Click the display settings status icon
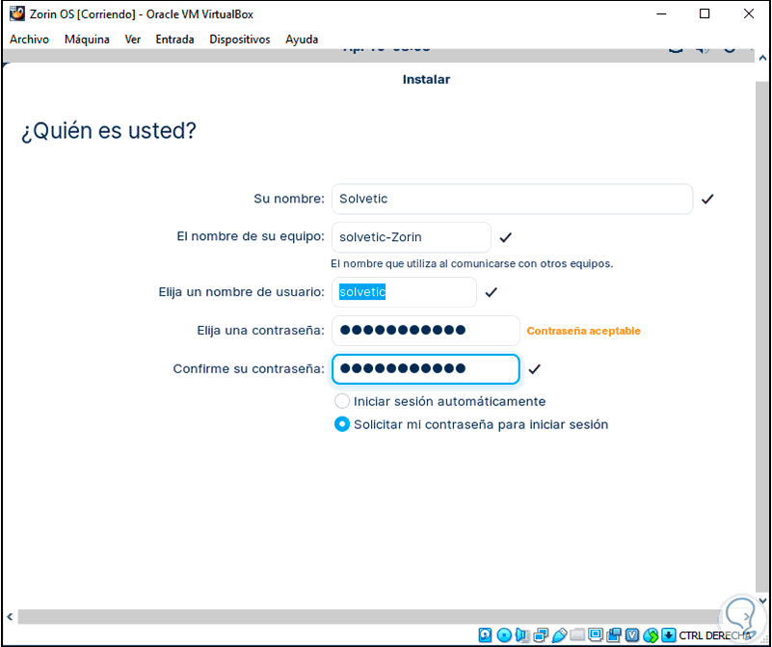The width and height of the screenshot is (772, 647). coord(596,634)
